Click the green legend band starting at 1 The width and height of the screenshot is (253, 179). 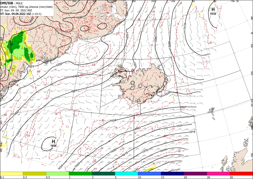pyautogui.click(x=80, y=173)
